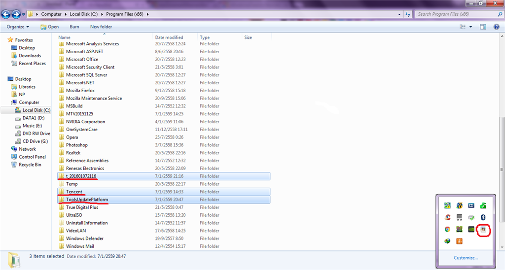Image resolution: width=505 pixels, height=270 pixels.
Task: Sort by the Size column header
Action: (x=256, y=37)
